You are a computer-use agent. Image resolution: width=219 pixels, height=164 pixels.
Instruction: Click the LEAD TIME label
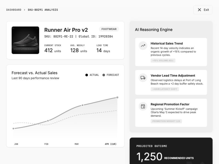point(102,45)
